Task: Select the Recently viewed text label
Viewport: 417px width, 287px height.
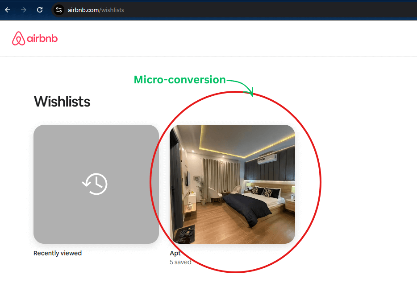Action: click(58, 253)
